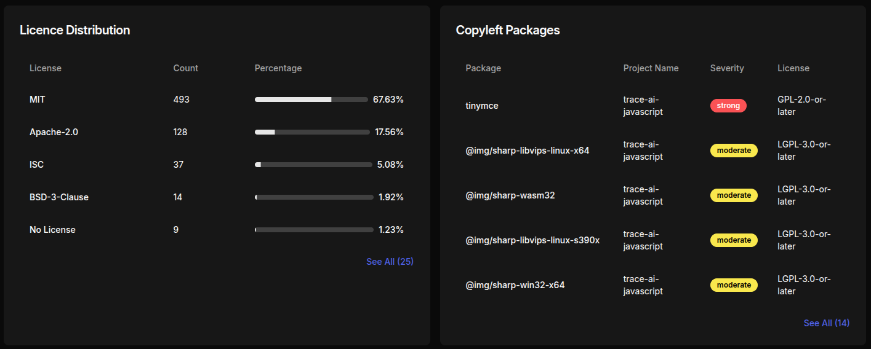Open the @img/sharp-wasm32 package entry
This screenshot has height=349, width=871.
coord(510,195)
